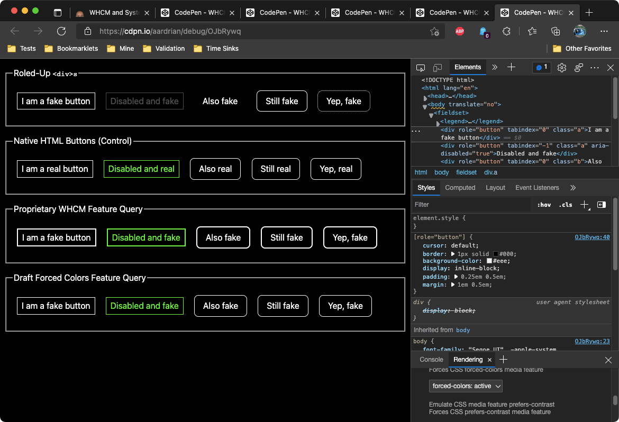Click the real 'I am a real button'

(55, 169)
